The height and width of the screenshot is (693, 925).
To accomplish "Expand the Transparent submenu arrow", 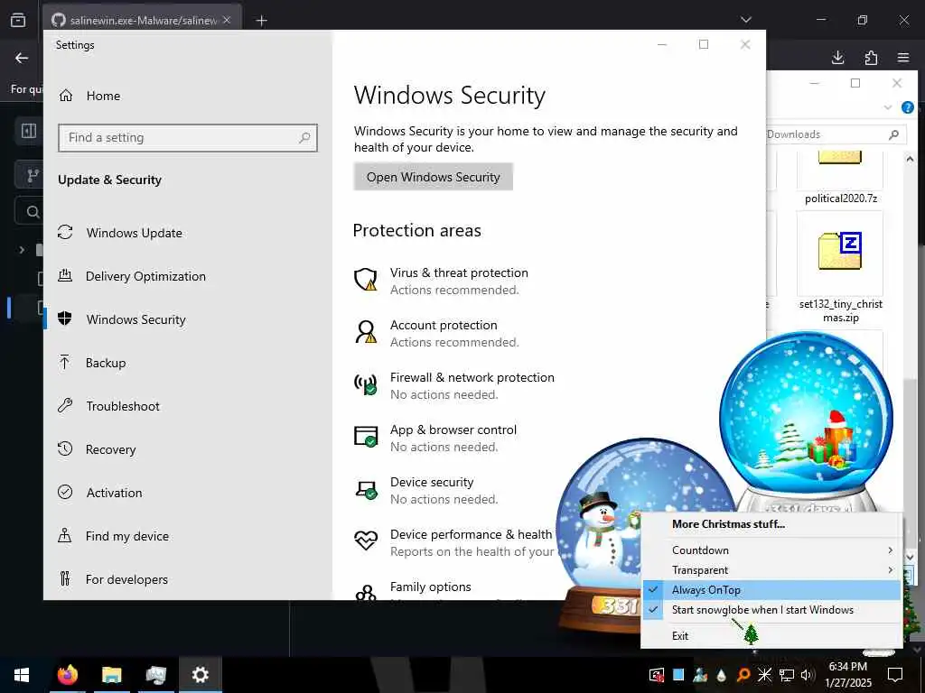I will tap(890, 570).
